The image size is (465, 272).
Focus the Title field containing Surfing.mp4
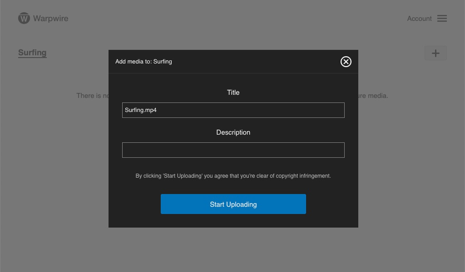[x=233, y=110]
